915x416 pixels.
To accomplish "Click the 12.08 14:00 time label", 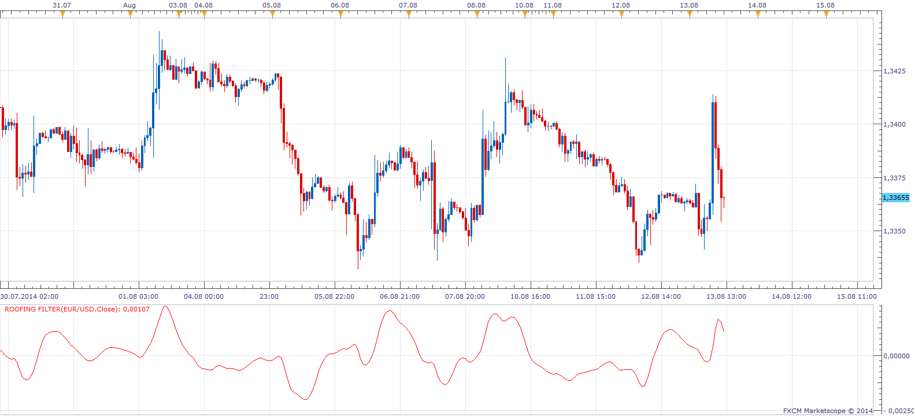I will (x=661, y=296).
